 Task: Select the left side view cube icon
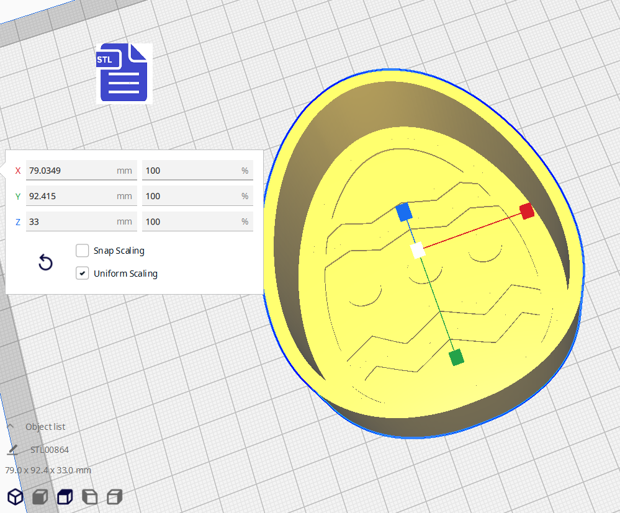(90, 496)
